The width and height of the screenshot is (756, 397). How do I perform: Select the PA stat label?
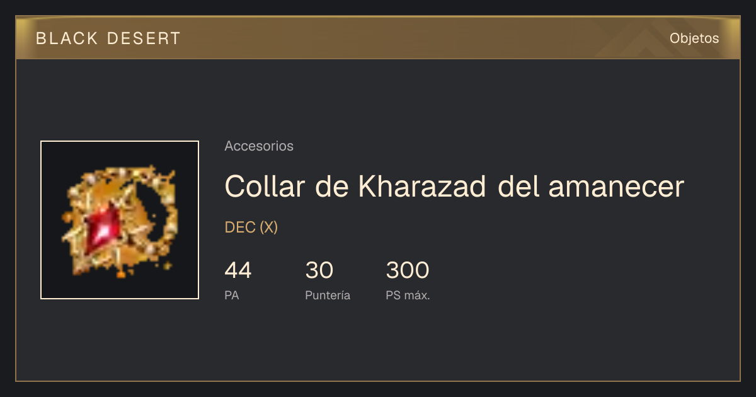[x=232, y=295]
